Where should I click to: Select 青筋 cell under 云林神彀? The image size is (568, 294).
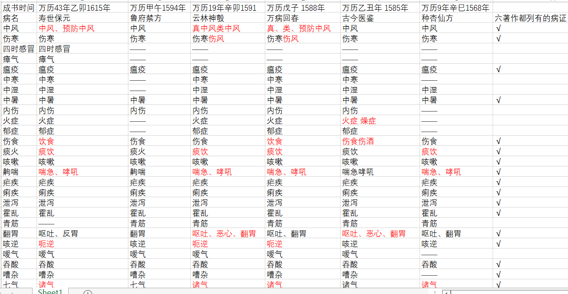[228, 223]
